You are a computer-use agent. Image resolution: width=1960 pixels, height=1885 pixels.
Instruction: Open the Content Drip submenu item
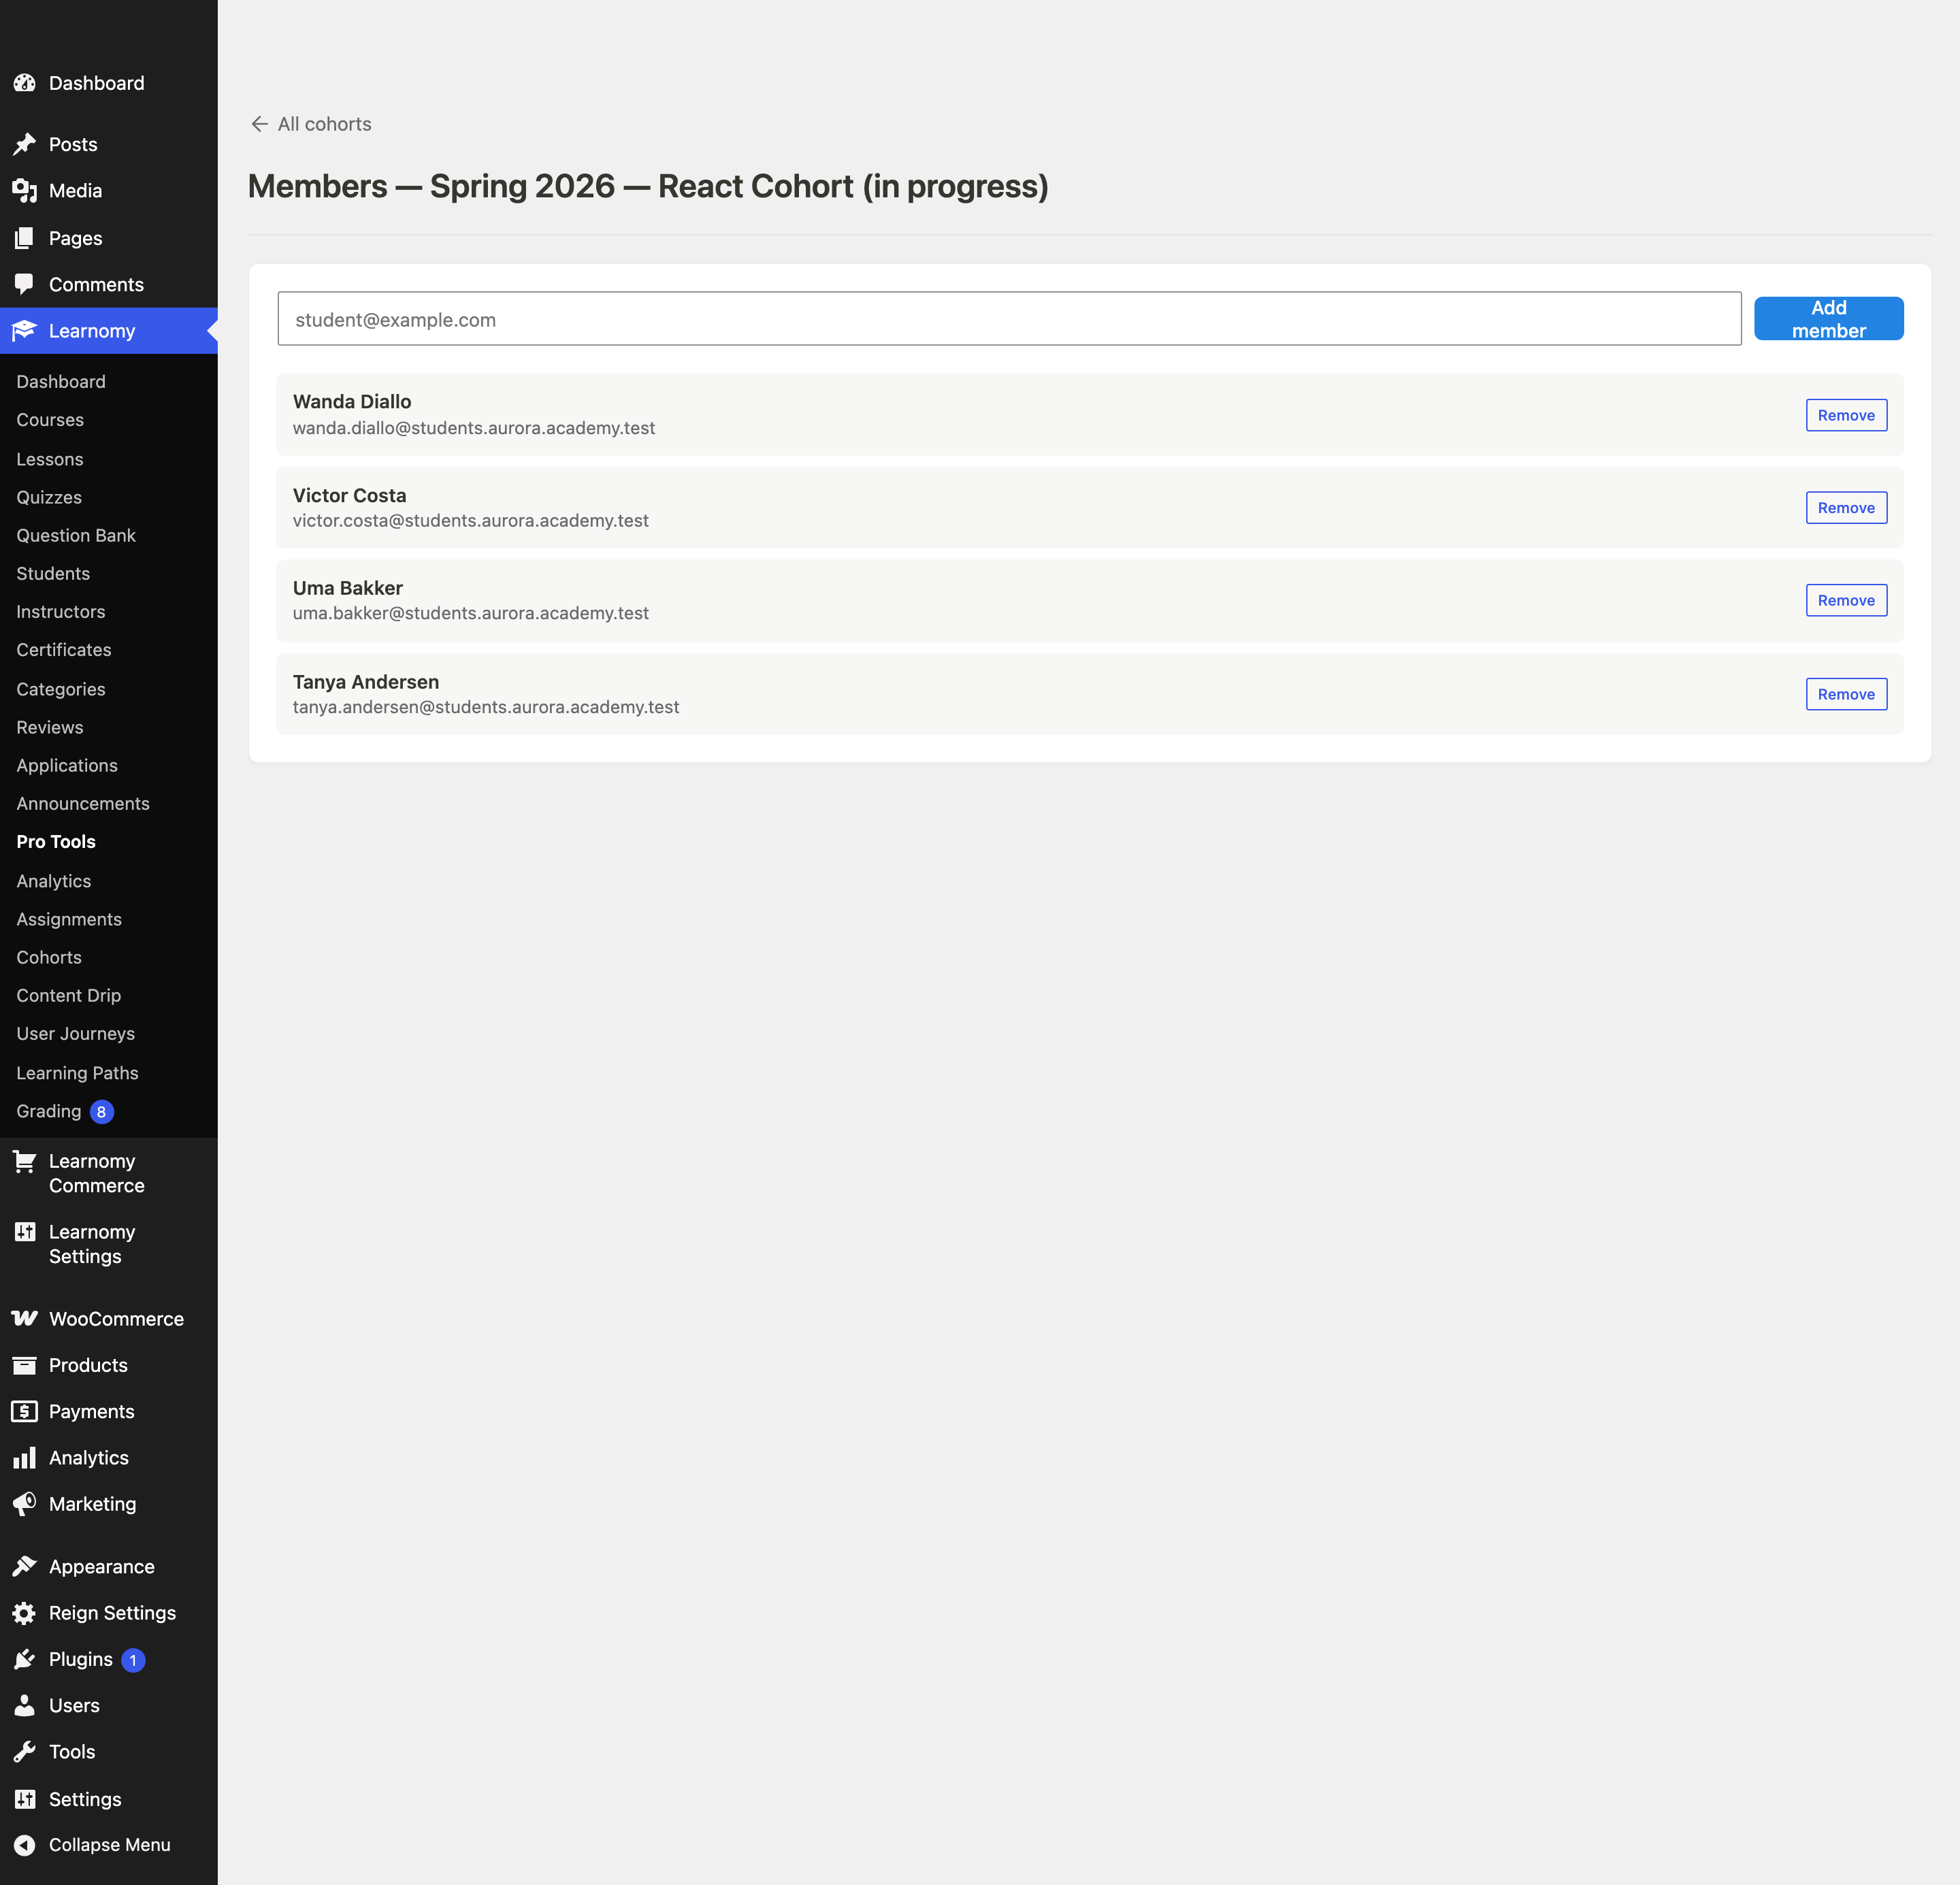(x=69, y=995)
